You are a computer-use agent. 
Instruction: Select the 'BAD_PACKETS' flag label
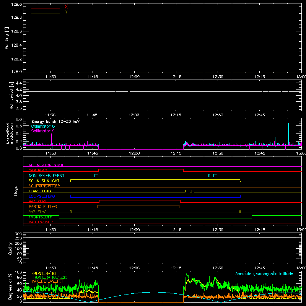(42, 222)
